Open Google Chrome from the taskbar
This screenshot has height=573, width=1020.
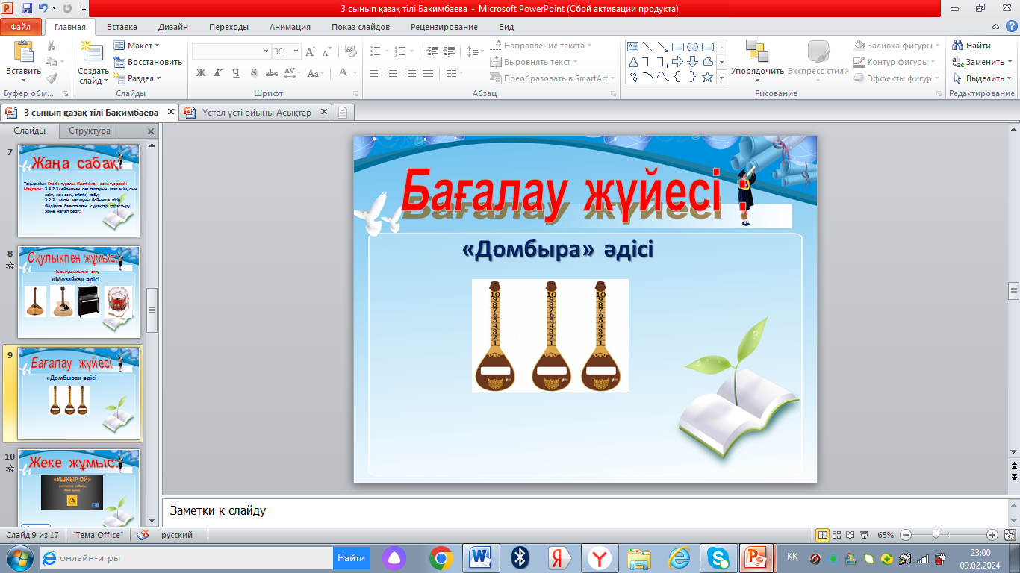pyautogui.click(x=441, y=557)
